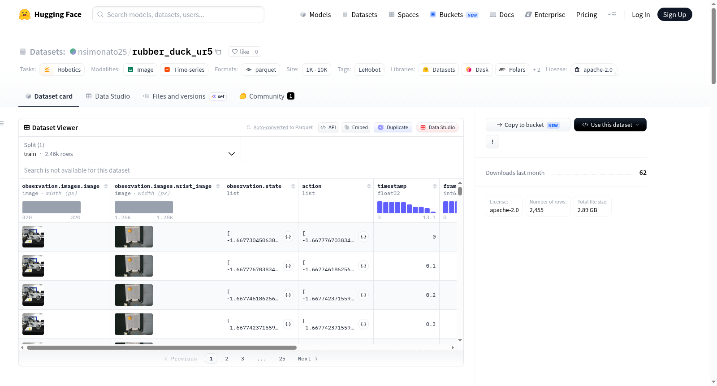The height and width of the screenshot is (386, 717).
Task: Filter by Image modality tag
Action: 140,69
